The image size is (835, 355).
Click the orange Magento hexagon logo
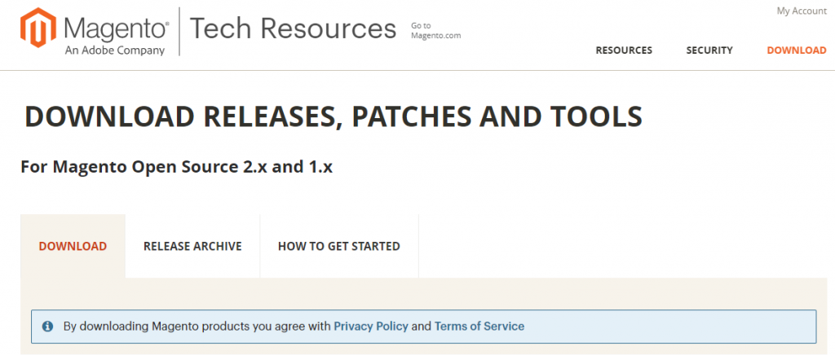(x=38, y=31)
